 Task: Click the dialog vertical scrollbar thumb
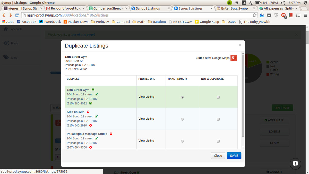point(243,95)
